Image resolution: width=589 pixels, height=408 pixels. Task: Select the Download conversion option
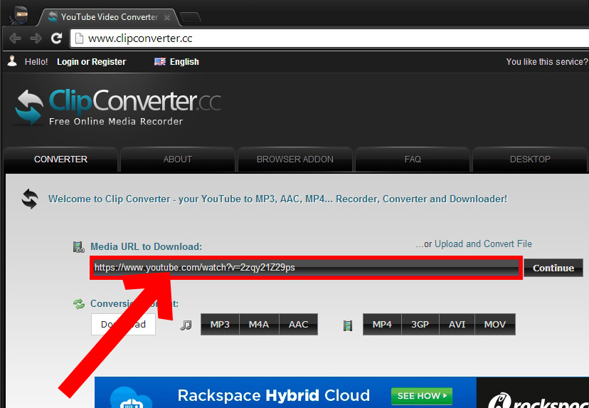click(123, 325)
